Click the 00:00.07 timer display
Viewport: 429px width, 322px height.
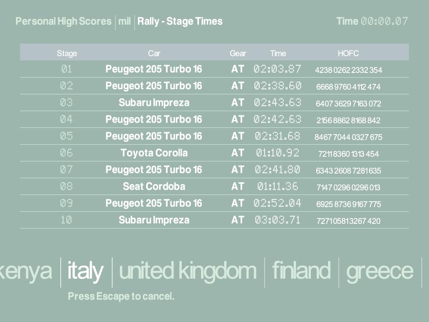[384, 21]
